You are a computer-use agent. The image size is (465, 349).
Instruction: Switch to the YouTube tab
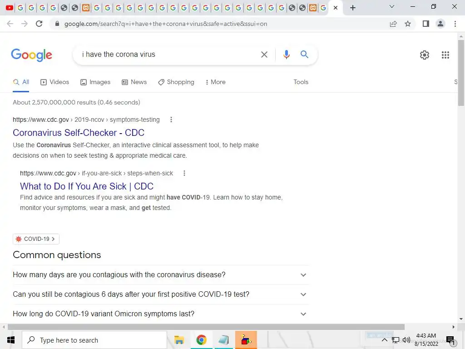(x=10, y=8)
